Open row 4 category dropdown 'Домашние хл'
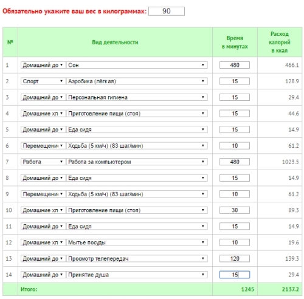 pyautogui.click(x=43, y=114)
